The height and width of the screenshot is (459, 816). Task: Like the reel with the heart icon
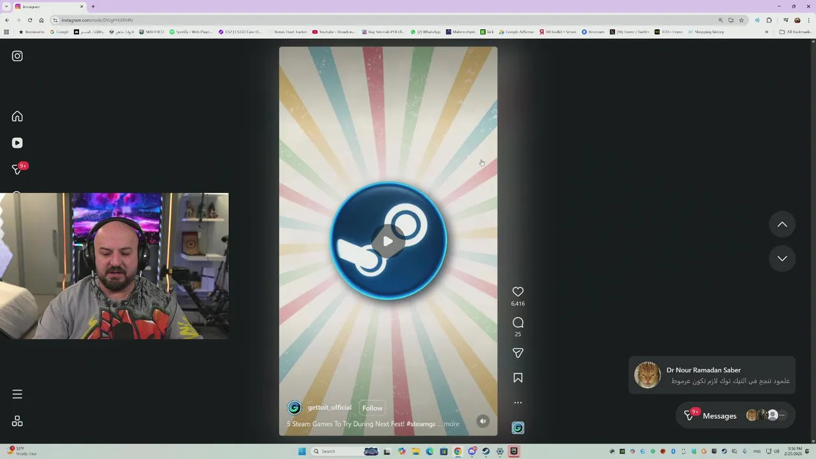518,291
